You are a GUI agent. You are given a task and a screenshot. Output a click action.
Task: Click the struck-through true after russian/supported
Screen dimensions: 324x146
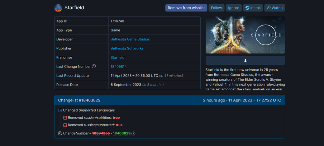click(x=119, y=125)
